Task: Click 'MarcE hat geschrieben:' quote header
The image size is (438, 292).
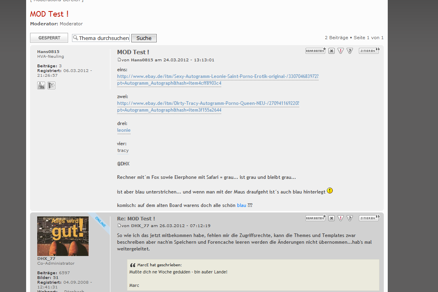Action: 159,265
